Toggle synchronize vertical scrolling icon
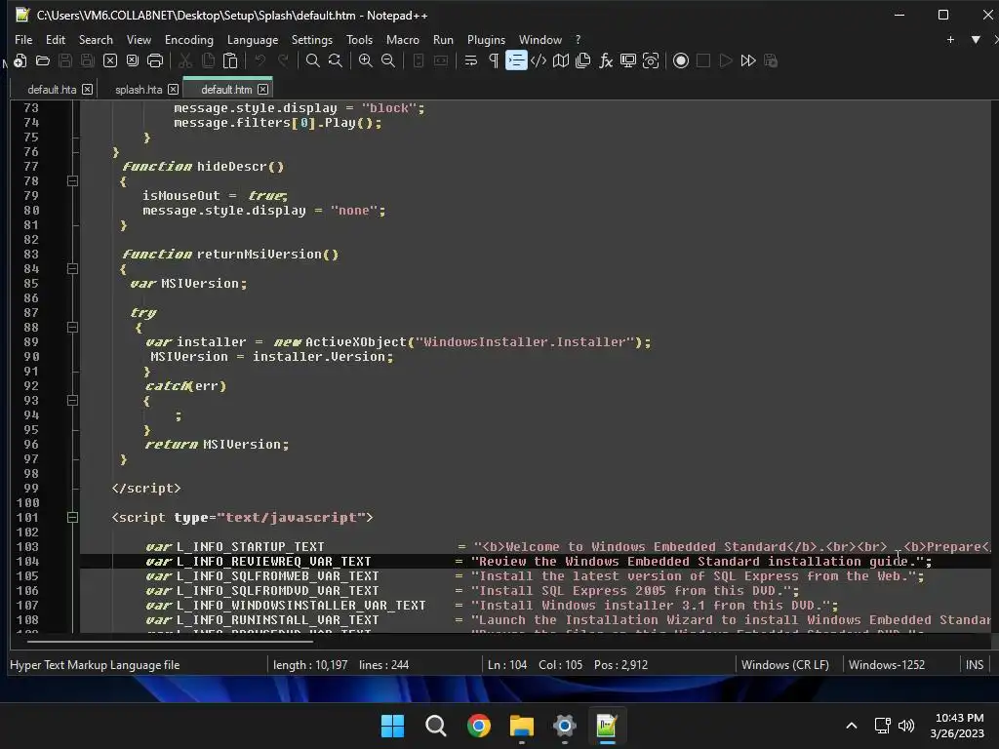Screen dimensions: 999x749 pyautogui.click(x=419, y=60)
